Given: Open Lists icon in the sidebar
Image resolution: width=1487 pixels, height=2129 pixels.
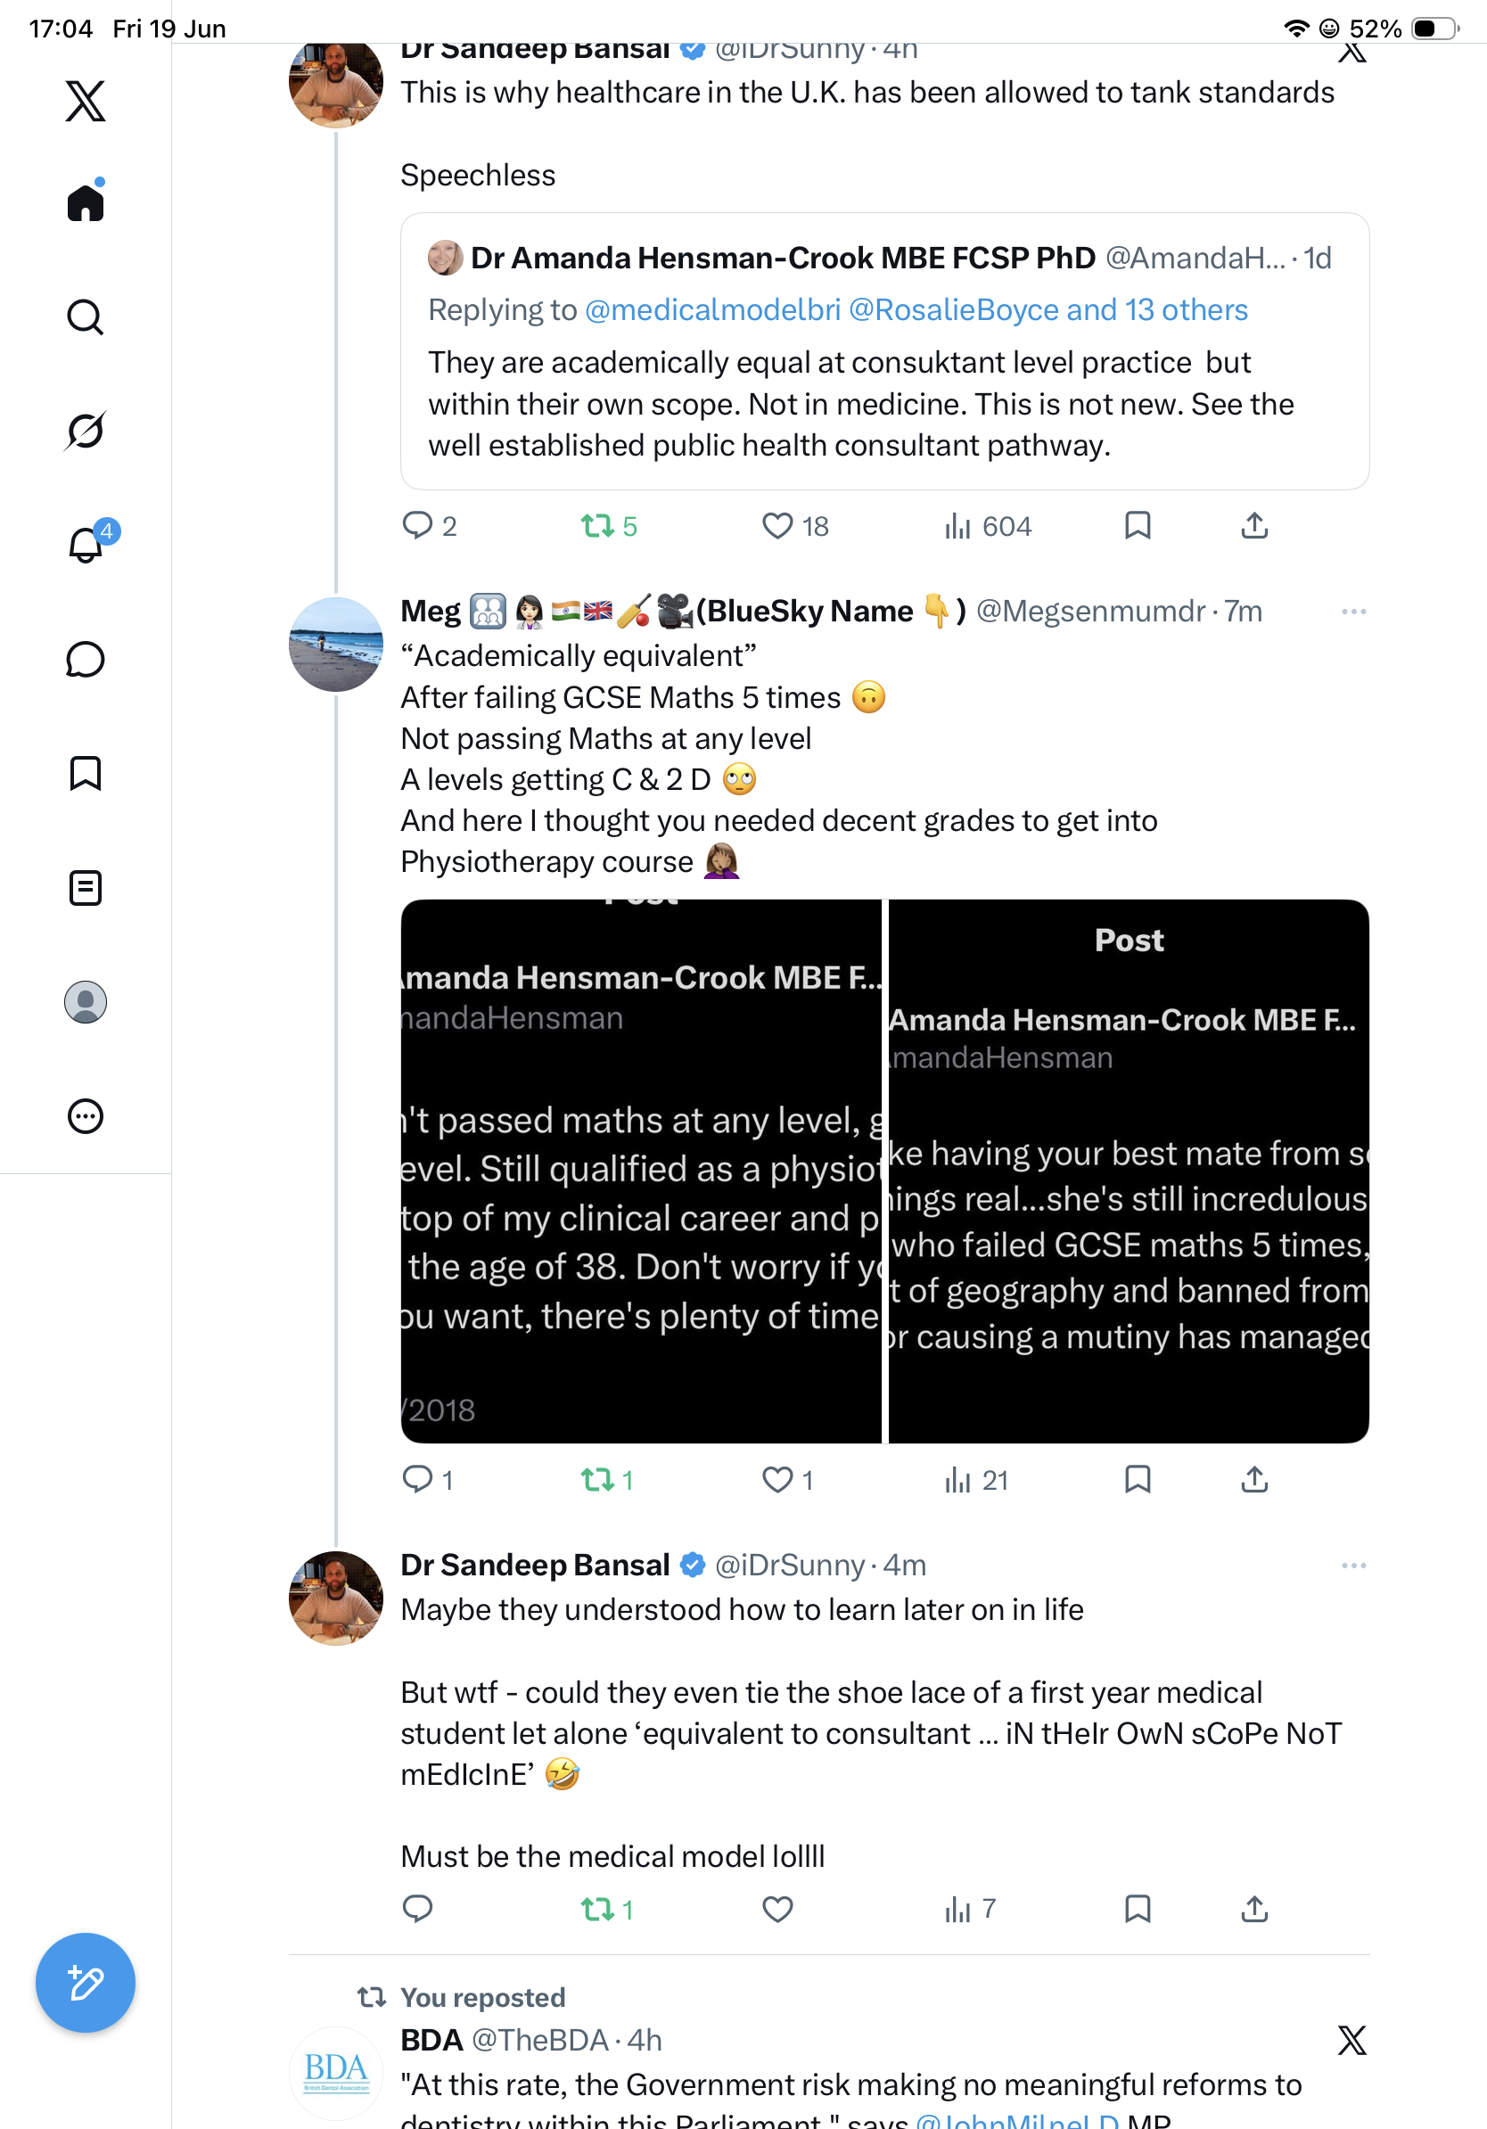Looking at the screenshot, I should (x=86, y=887).
